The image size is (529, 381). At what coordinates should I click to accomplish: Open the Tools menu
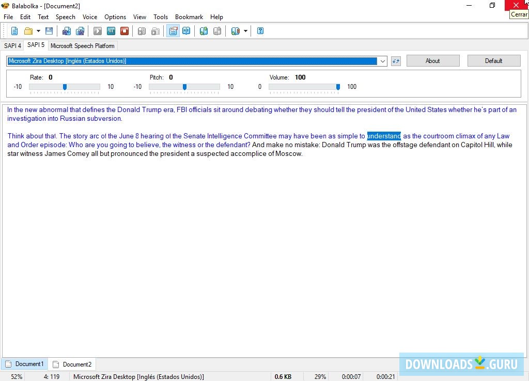point(161,17)
